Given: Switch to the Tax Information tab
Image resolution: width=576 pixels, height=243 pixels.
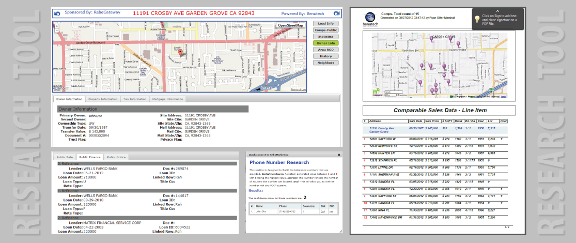Looking at the screenshot, I should [134, 99].
